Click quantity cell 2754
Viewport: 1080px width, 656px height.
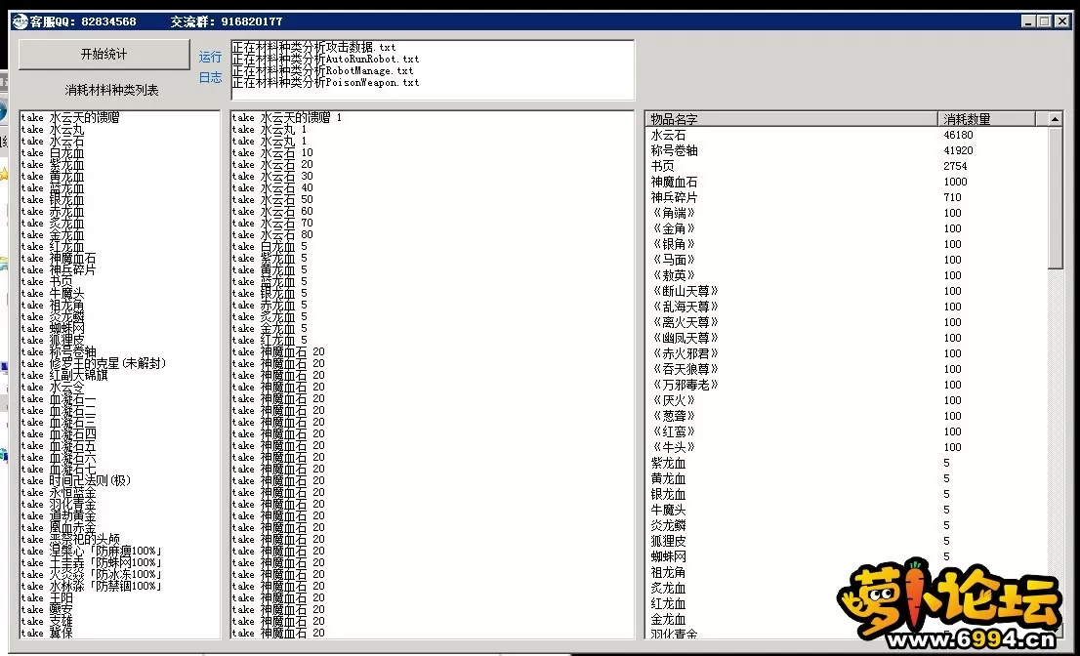point(955,166)
